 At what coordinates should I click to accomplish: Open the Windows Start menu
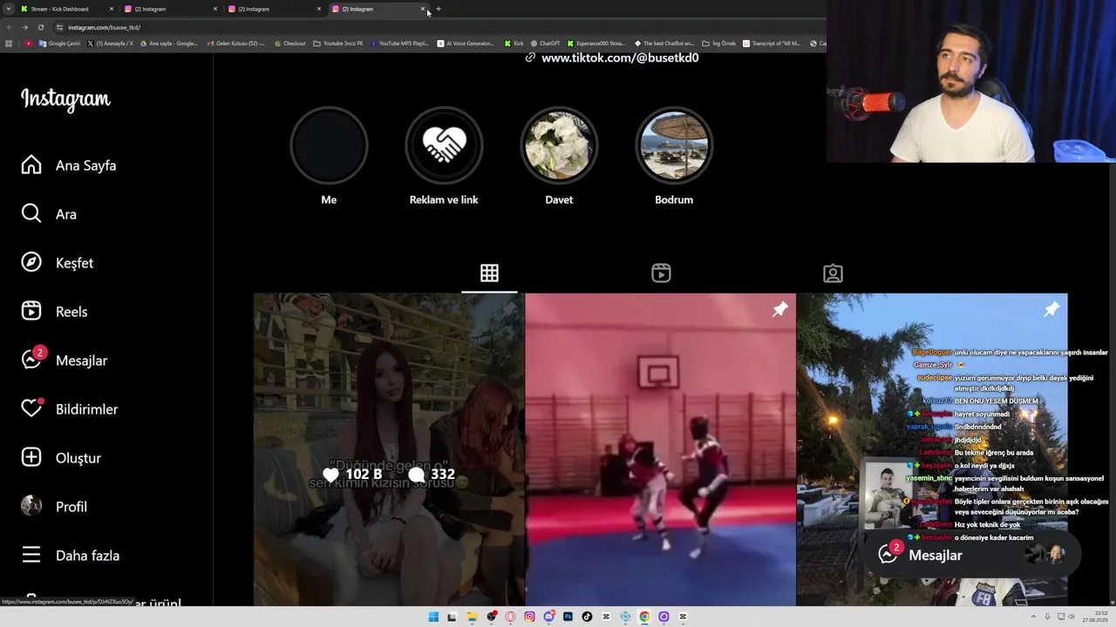tap(433, 617)
